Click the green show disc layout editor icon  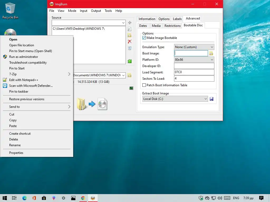(x=130, y=61)
